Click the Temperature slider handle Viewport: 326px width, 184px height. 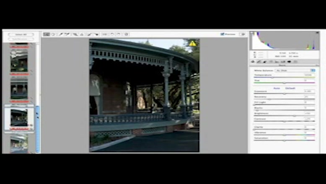272,77
